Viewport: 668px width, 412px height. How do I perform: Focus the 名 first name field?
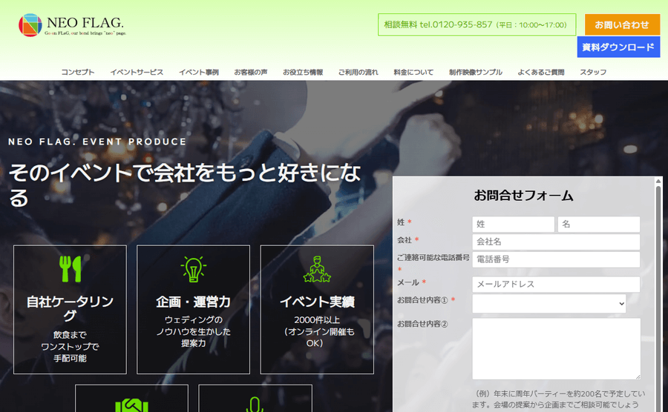click(598, 224)
